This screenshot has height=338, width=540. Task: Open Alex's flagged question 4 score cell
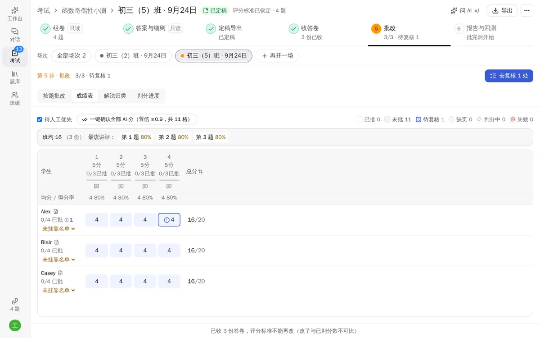[x=169, y=220]
